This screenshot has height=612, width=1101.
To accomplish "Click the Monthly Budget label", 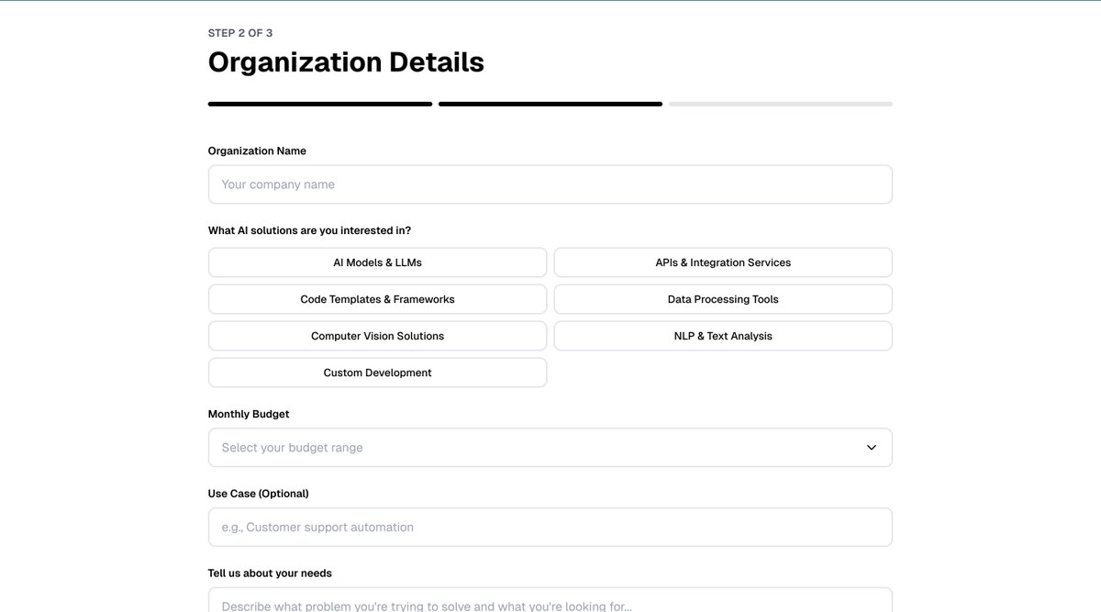I will pyautogui.click(x=249, y=414).
